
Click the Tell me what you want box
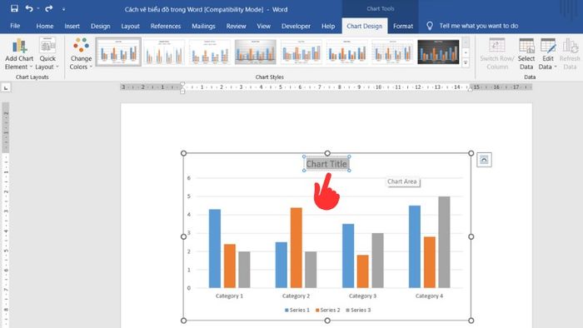click(479, 26)
